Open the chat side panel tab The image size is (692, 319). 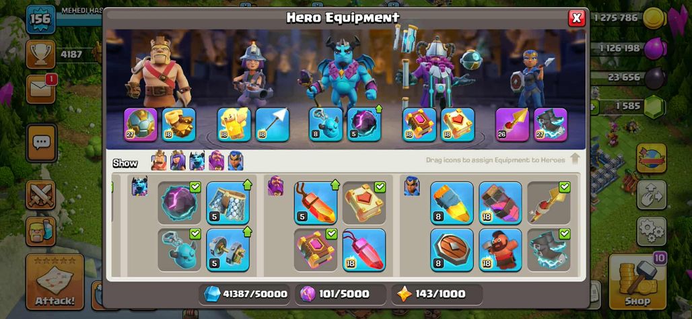point(42,143)
